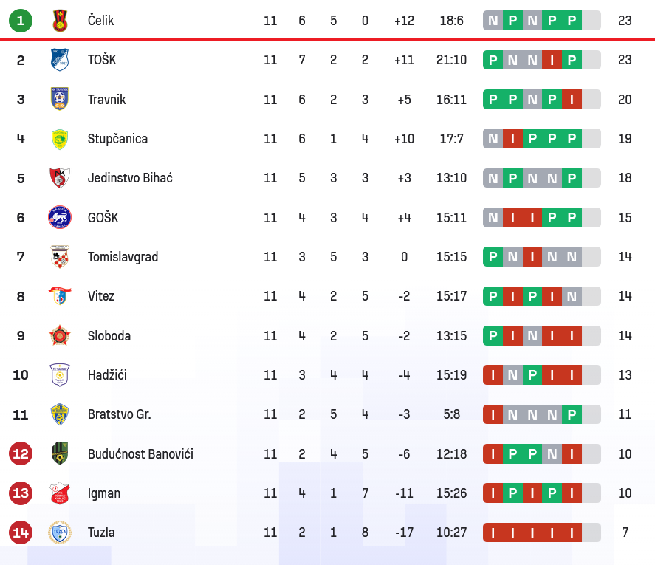Click Igman team logo

[x=60, y=493]
